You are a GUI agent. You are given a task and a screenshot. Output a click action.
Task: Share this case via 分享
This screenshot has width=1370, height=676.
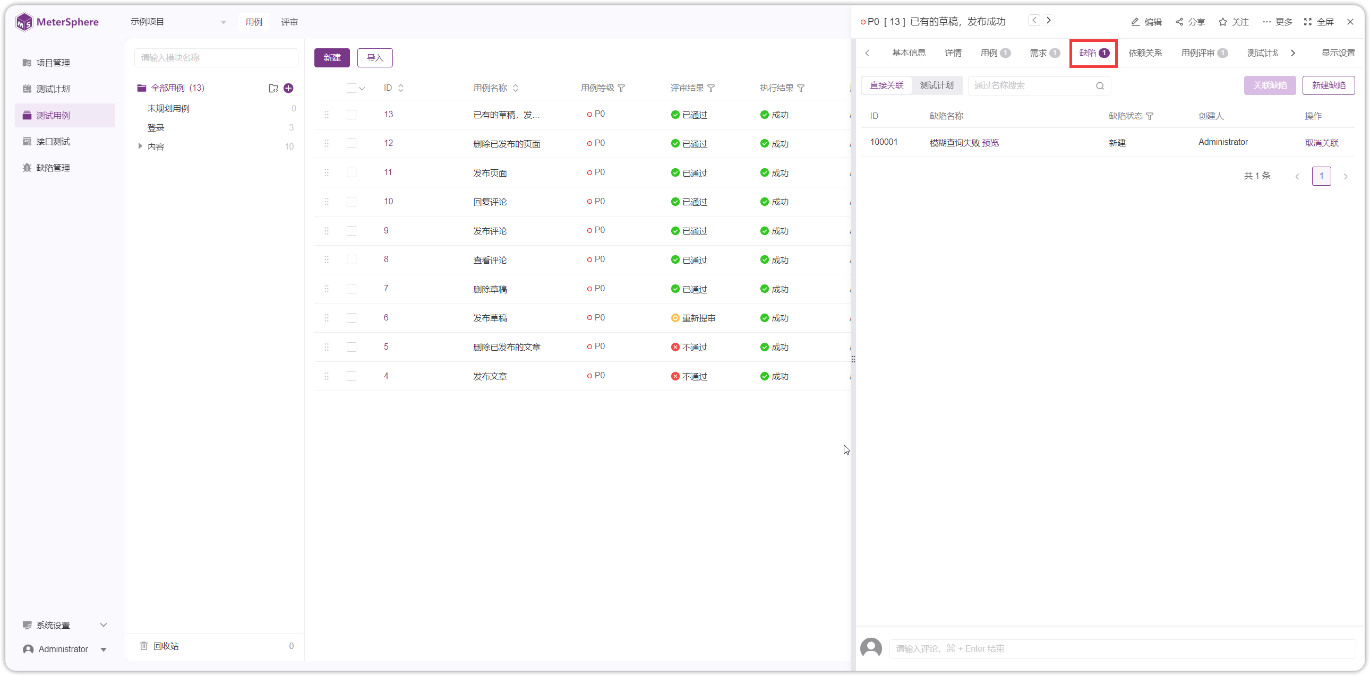(x=1190, y=22)
